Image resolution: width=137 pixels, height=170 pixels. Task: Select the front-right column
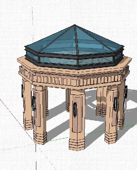(111, 114)
